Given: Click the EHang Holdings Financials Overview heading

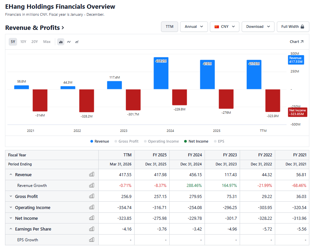Looking at the screenshot, I should (60, 7).
